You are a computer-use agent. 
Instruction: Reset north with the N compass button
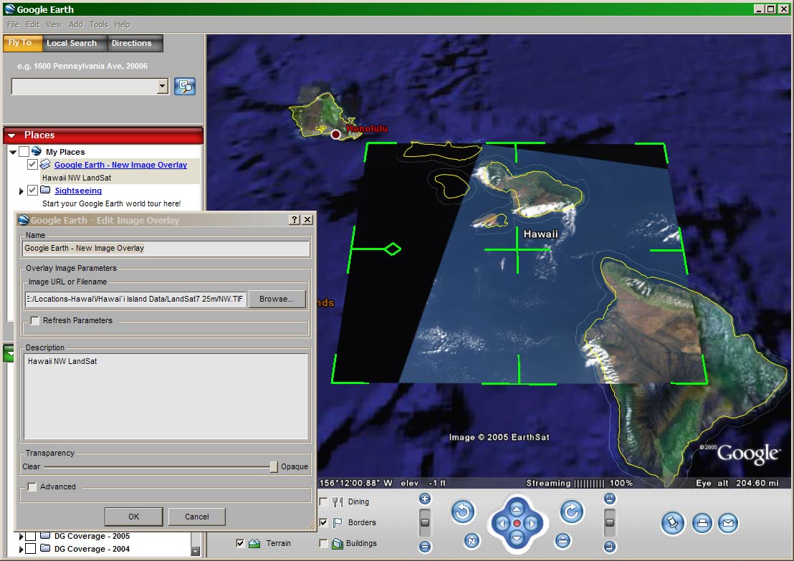pyautogui.click(x=472, y=541)
